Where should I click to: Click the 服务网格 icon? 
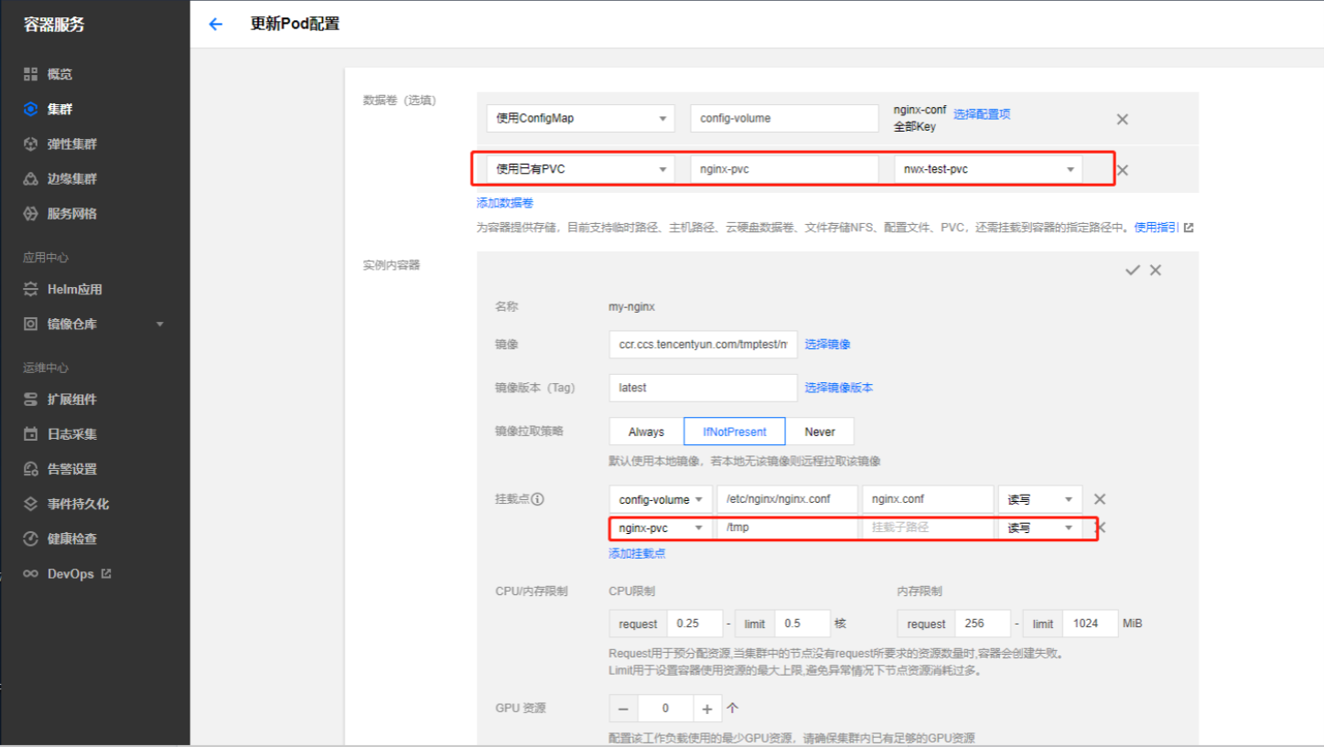[x=30, y=213]
